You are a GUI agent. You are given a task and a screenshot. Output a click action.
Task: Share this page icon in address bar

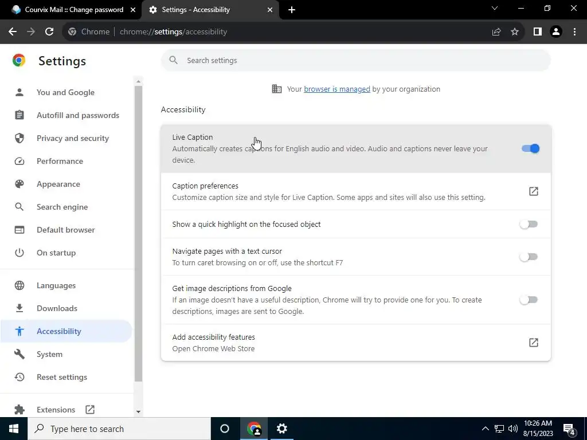(x=496, y=32)
